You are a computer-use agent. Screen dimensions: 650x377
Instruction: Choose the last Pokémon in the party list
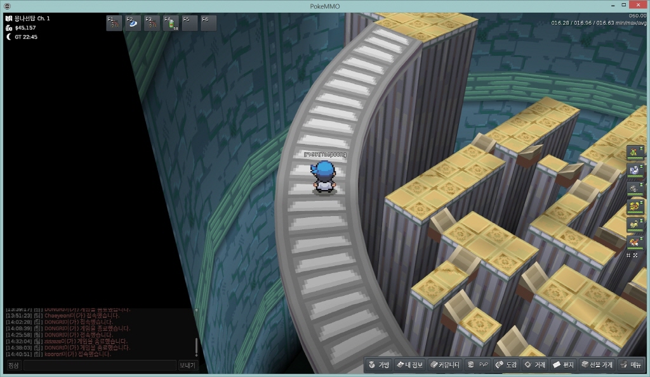click(634, 242)
